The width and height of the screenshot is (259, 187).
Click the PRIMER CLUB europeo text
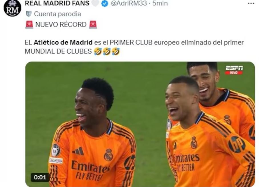pyautogui.click(x=145, y=42)
